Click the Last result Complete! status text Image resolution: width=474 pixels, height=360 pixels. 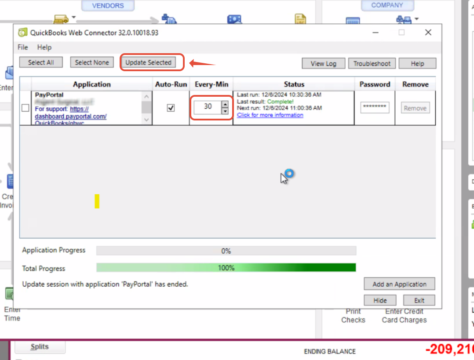[x=265, y=102]
